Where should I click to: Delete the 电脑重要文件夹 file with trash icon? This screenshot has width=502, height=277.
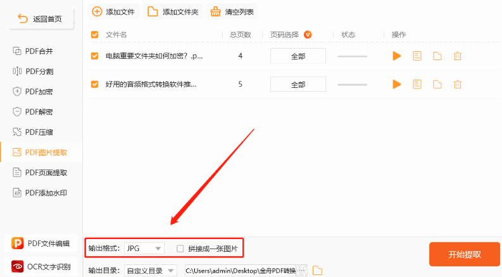(458, 56)
